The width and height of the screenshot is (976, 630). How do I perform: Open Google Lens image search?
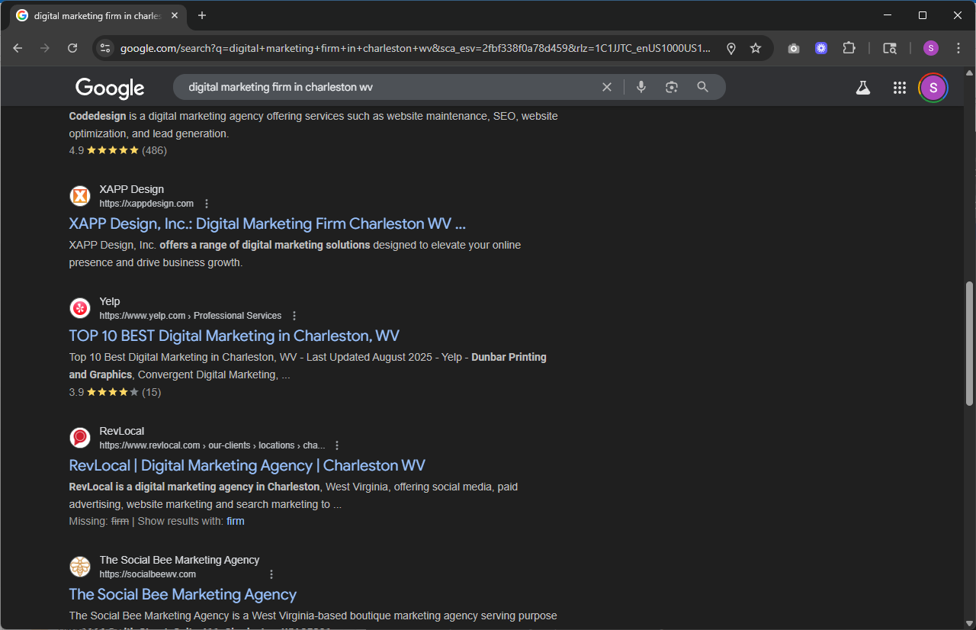pyautogui.click(x=671, y=87)
